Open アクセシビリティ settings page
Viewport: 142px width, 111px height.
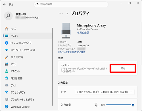[x=28, y=92]
